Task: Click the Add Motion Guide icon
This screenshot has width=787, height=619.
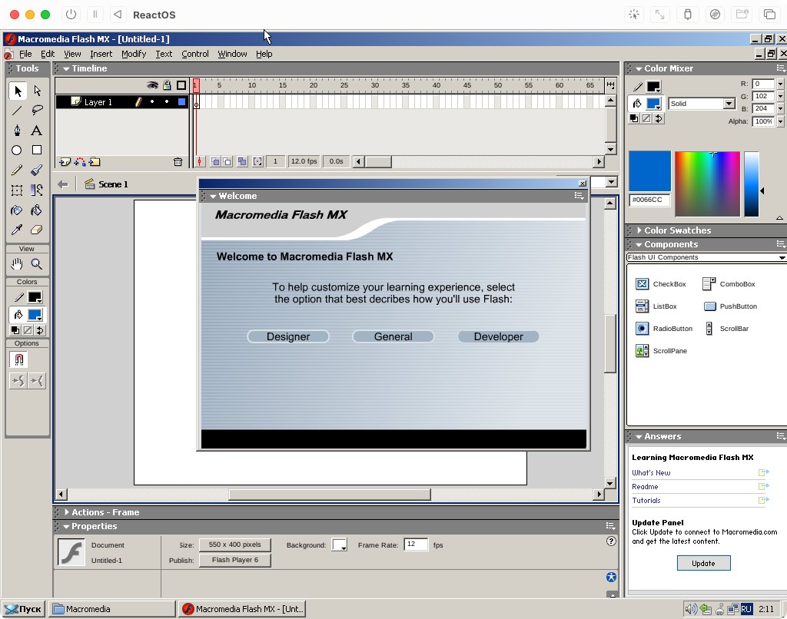Action: click(x=80, y=161)
